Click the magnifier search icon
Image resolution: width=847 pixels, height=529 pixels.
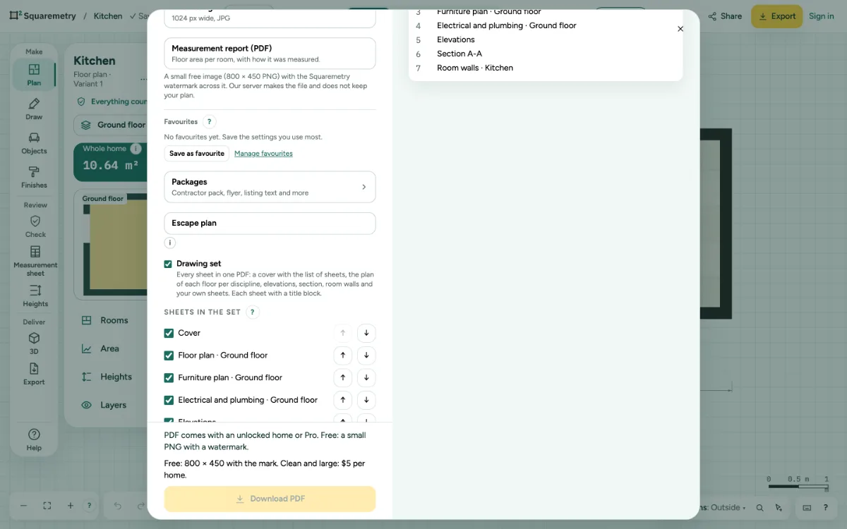coord(760,507)
